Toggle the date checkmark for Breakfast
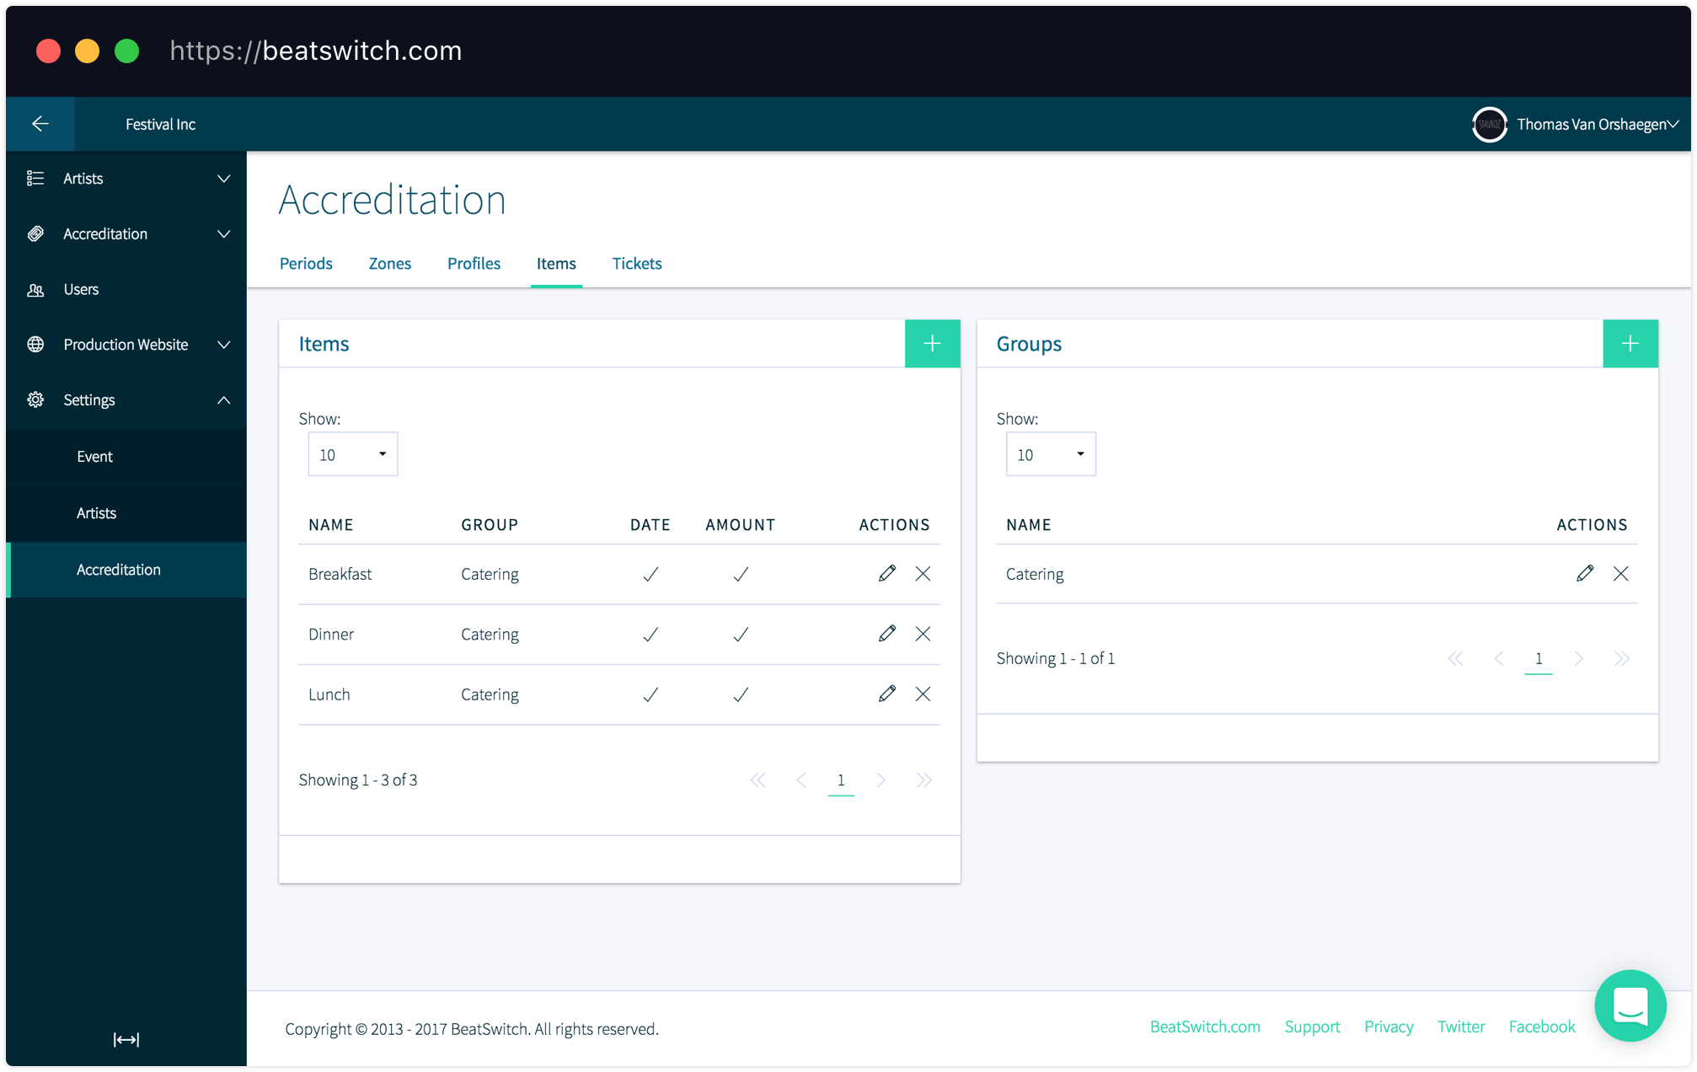The height and width of the screenshot is (1072, 1697). [651, 573]
